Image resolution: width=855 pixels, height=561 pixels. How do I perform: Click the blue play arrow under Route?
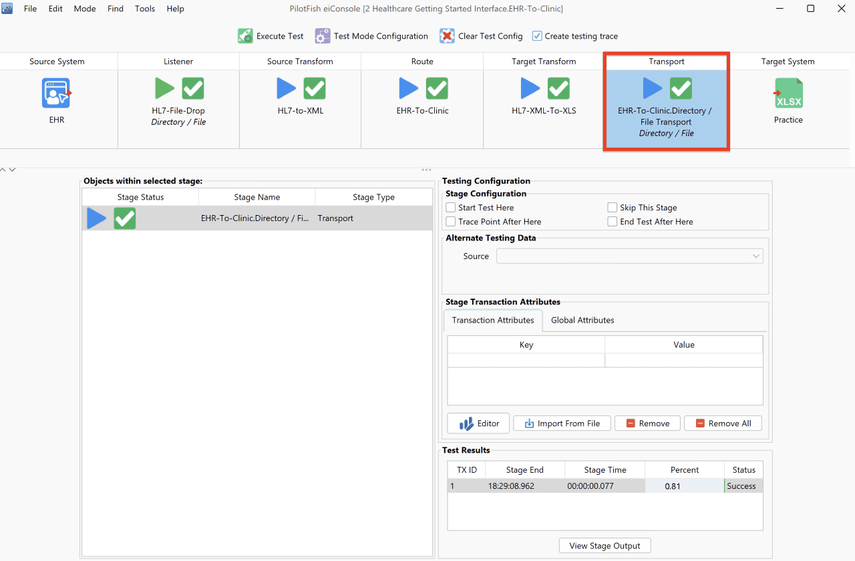point(408,88)
